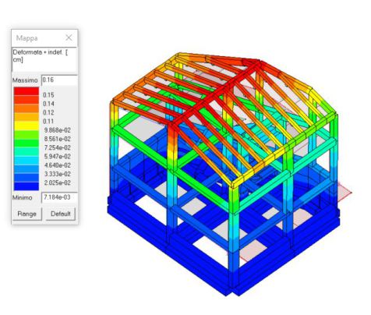Click the darkest blue legend swatch
This screenshot has height=315, width=371.
(26, 186)
